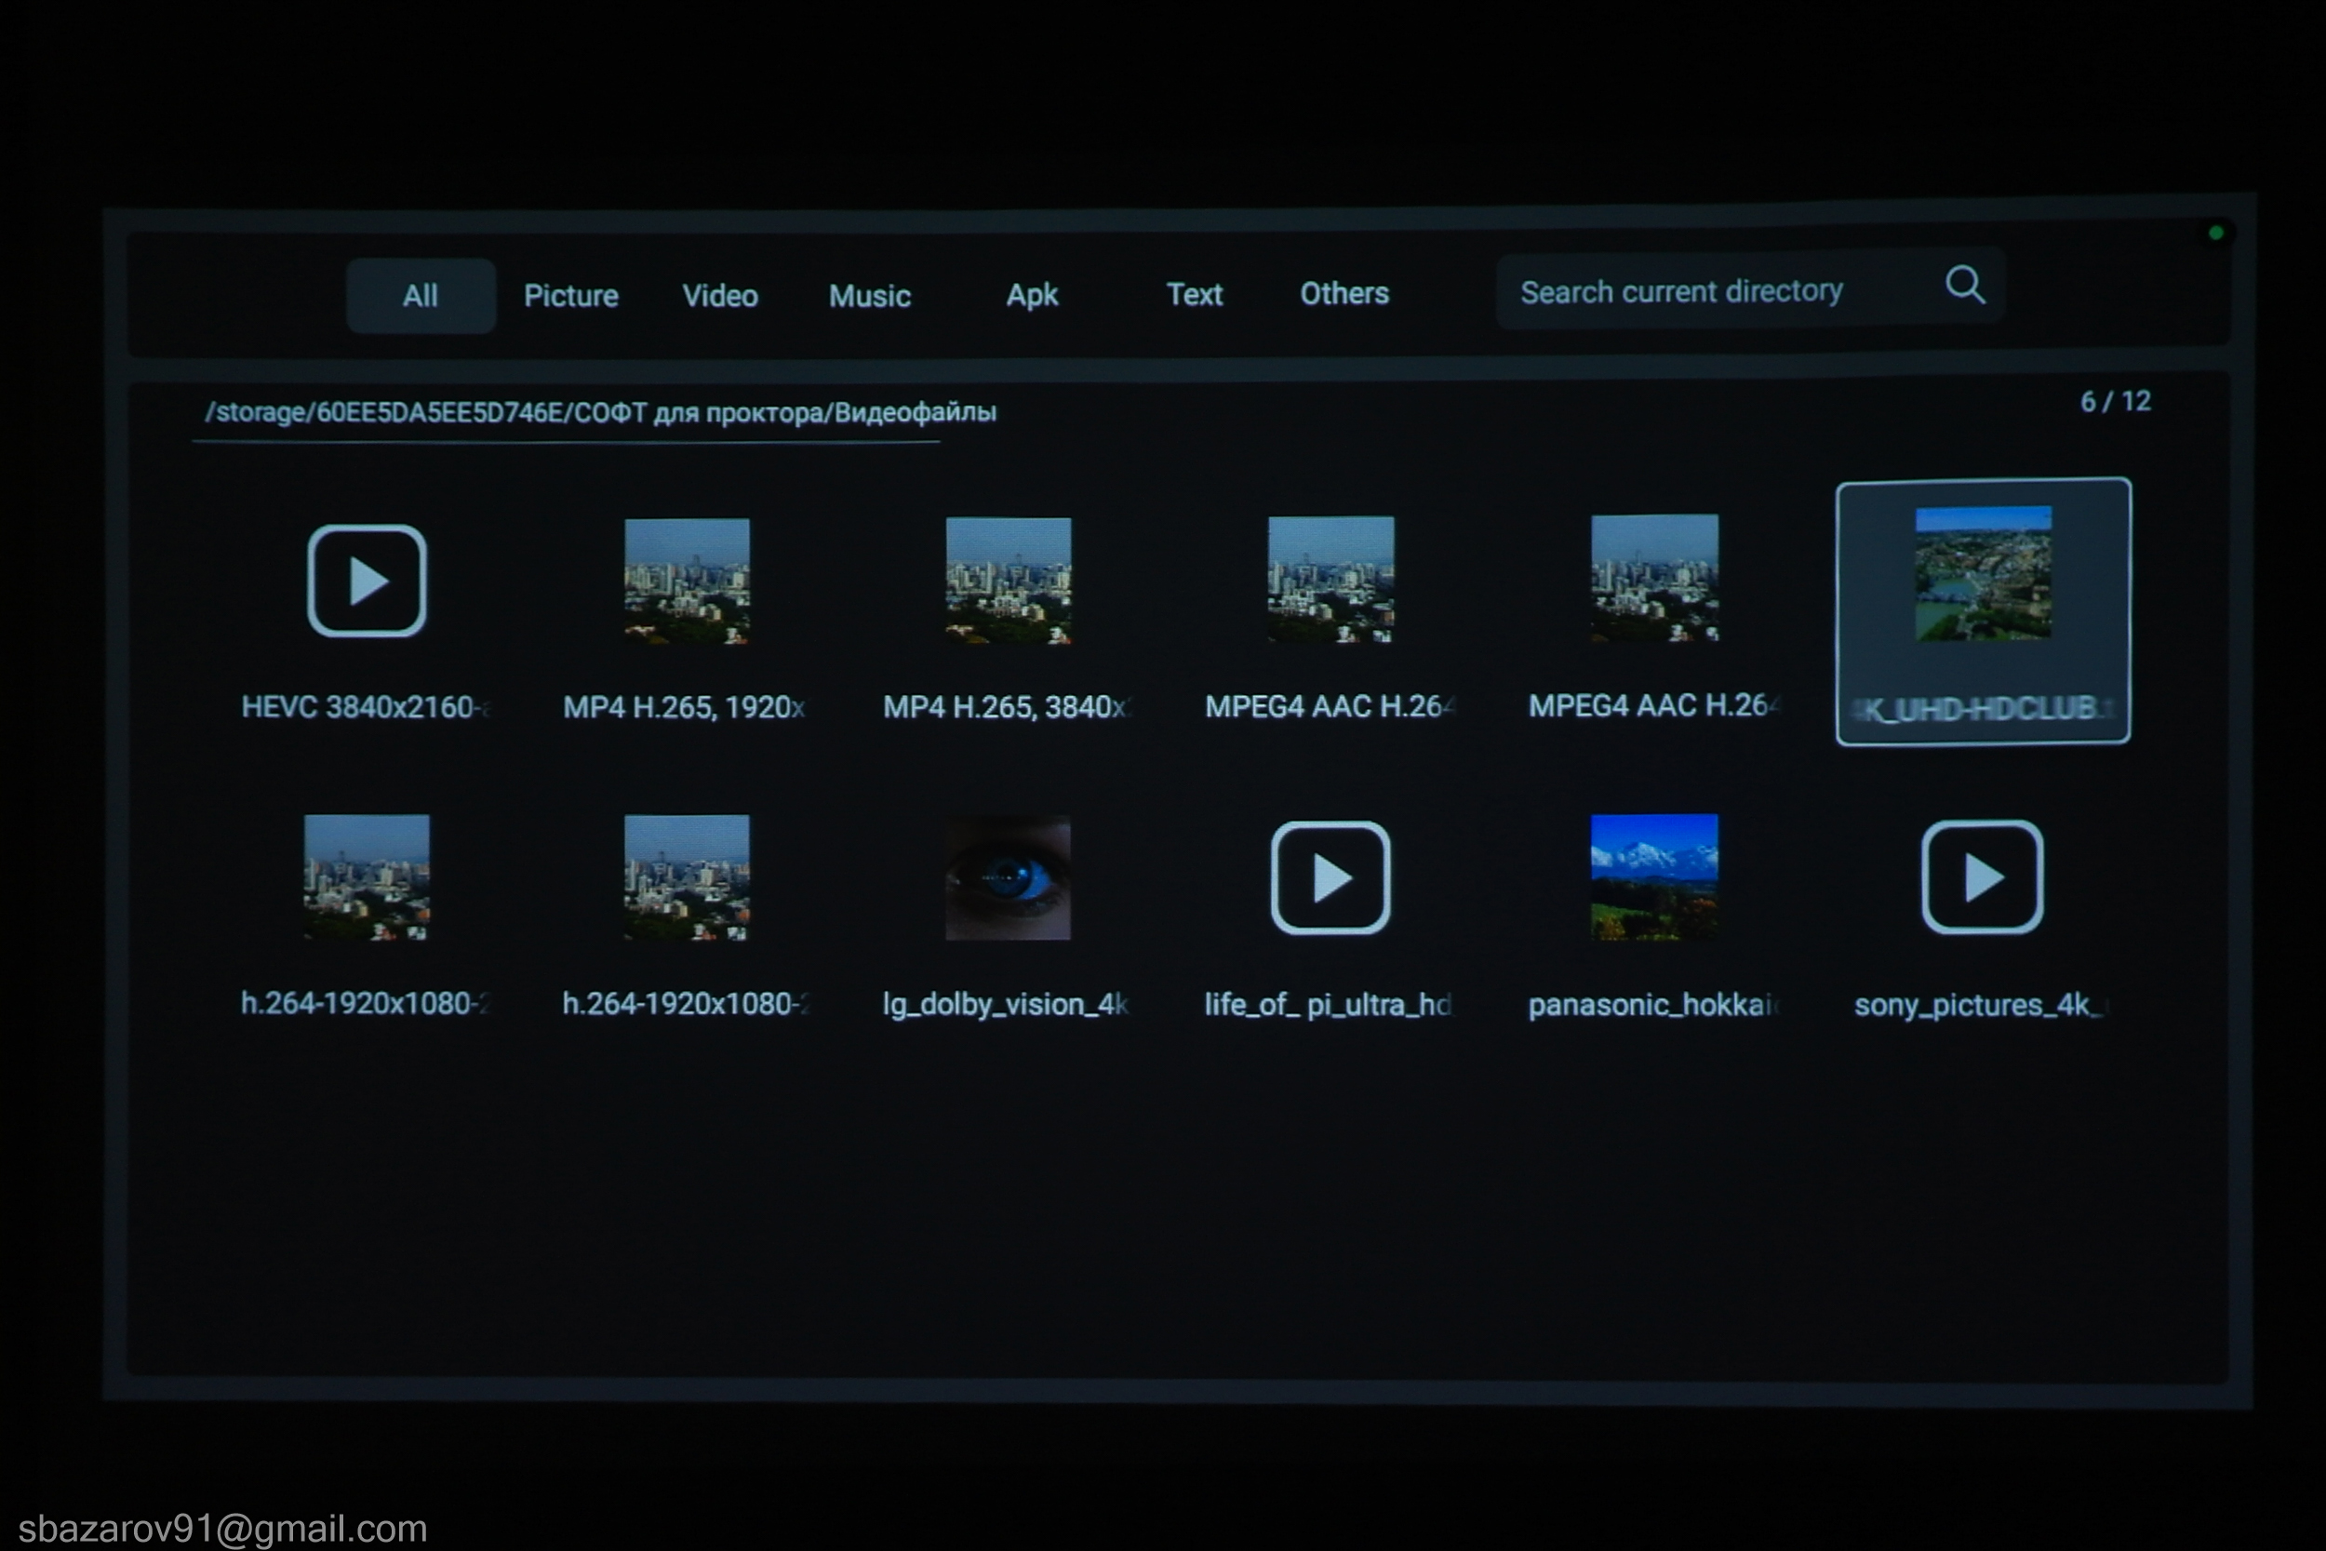Switch to the Music filter tab
The width and height of the screenshot is (2326, 1551).
tap(869, 296)
